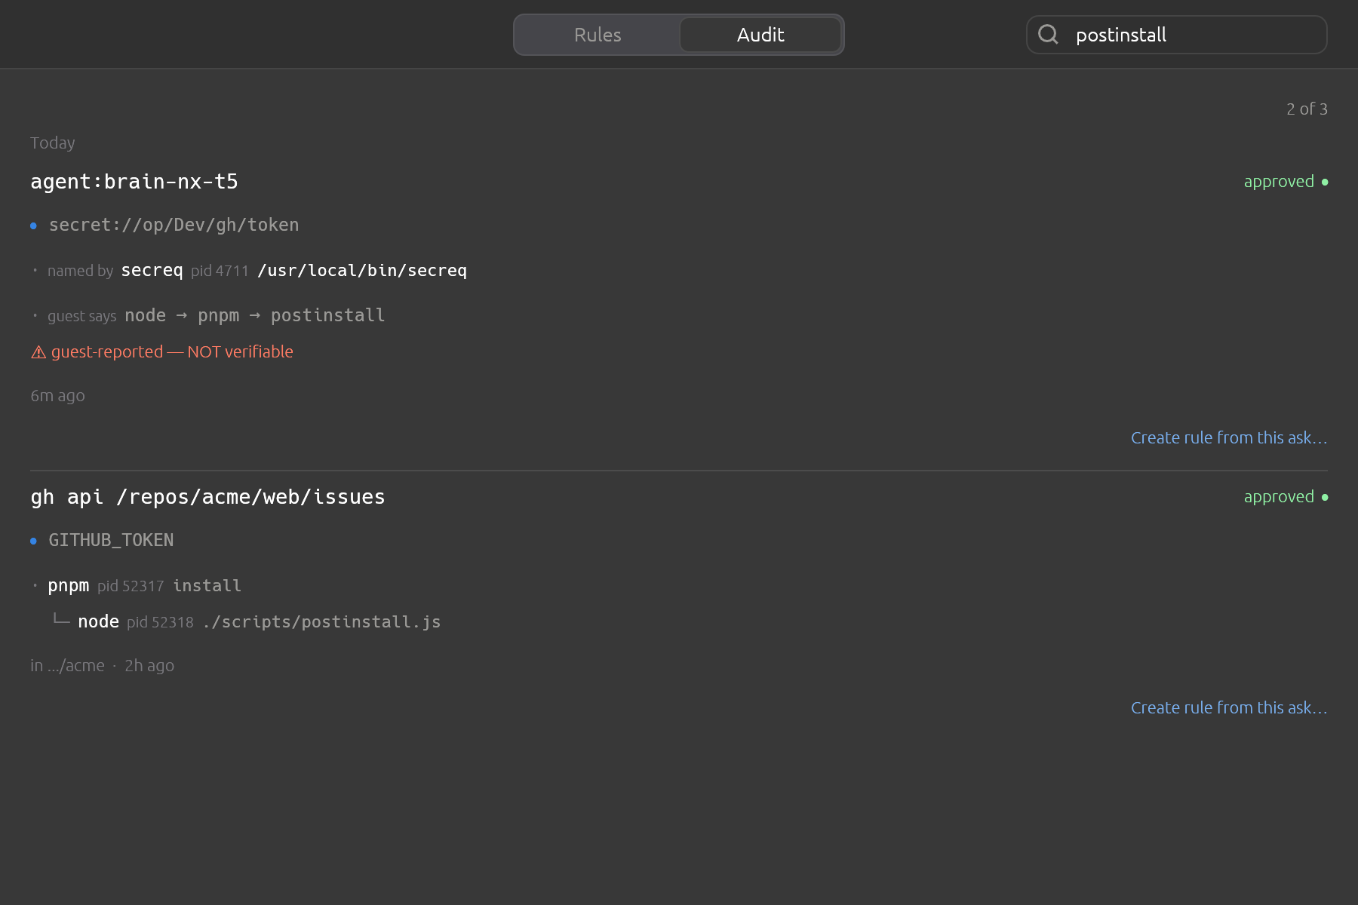Screen dimensions: 1358x905
Task: Switch to the Rules tab
Action: tap(598, 35)
